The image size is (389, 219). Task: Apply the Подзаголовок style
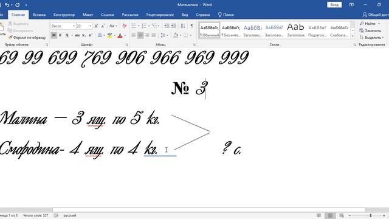pos(317,31)
